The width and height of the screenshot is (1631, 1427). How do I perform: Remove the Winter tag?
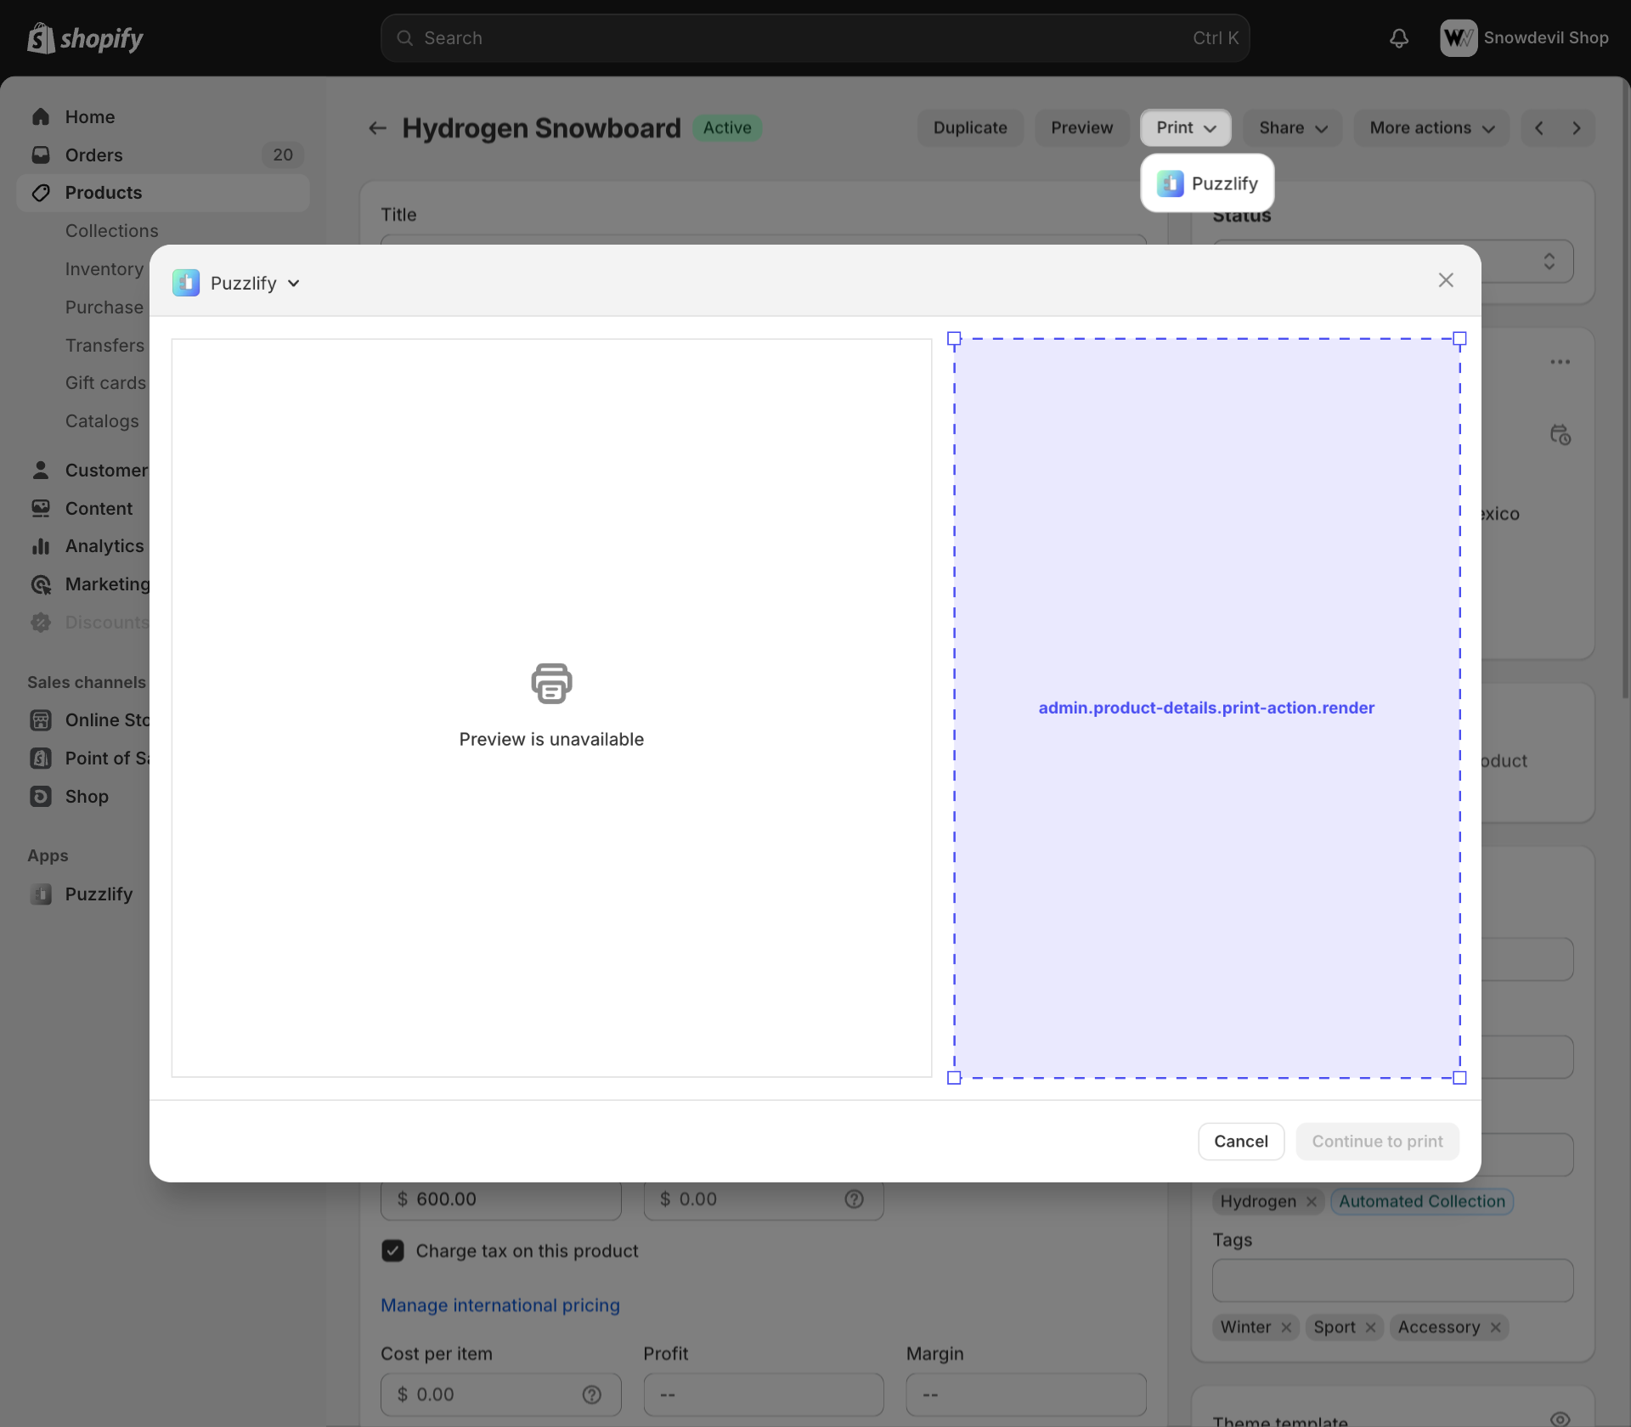coord(1286,1328)
